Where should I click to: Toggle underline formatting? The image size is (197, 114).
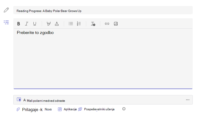[35, 24]
